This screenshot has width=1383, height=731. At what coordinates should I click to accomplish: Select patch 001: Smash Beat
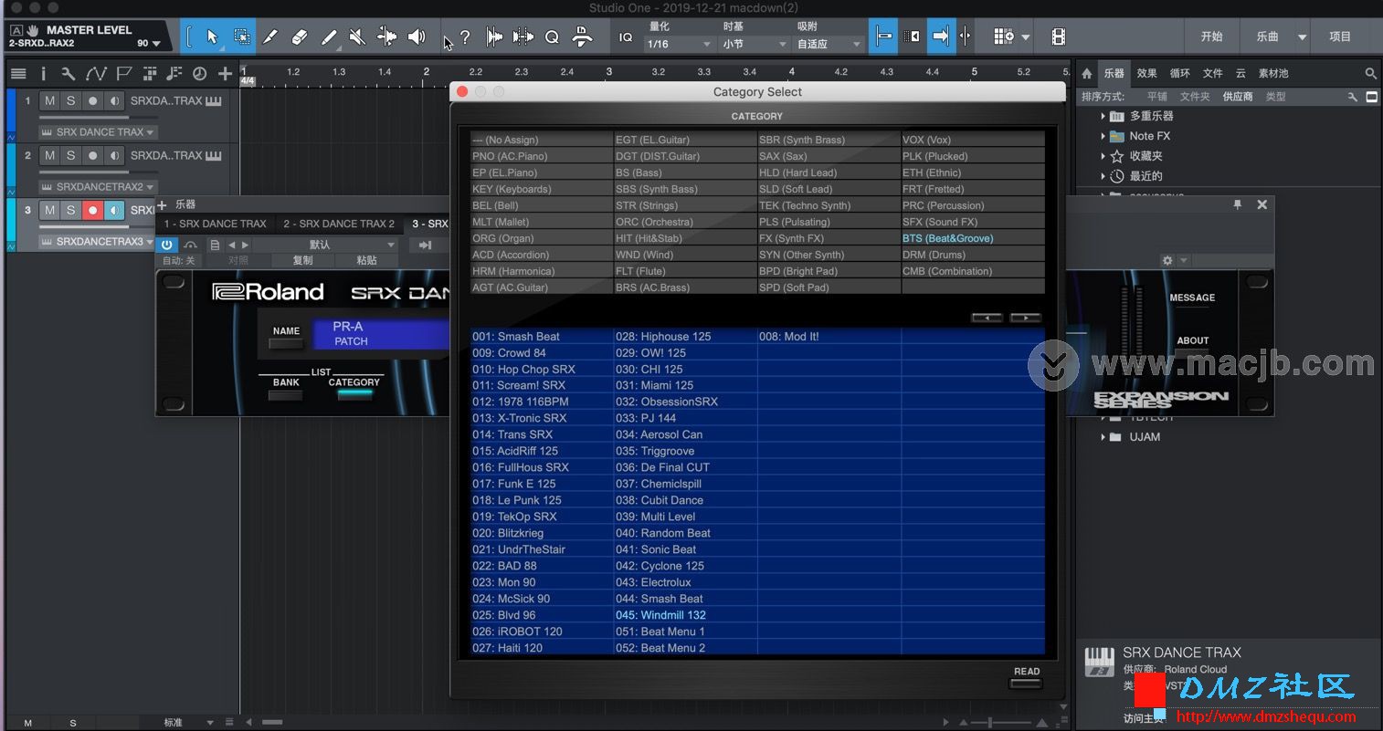[x=542, y=336]
